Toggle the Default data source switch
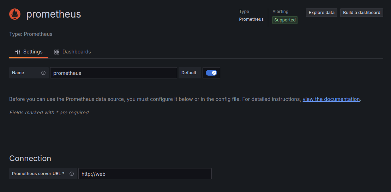 [x=211, y=73]
